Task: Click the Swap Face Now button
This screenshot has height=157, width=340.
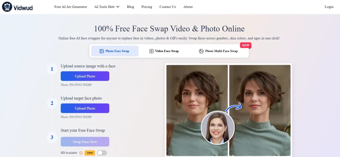Action: click(x=85, y=142)
